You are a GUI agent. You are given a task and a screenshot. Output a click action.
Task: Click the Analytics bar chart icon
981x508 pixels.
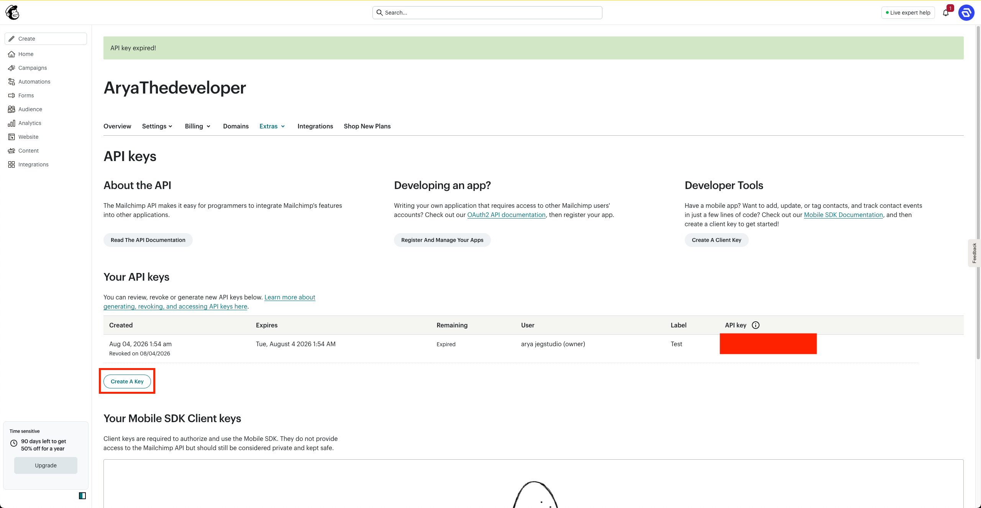click(11, 123)
